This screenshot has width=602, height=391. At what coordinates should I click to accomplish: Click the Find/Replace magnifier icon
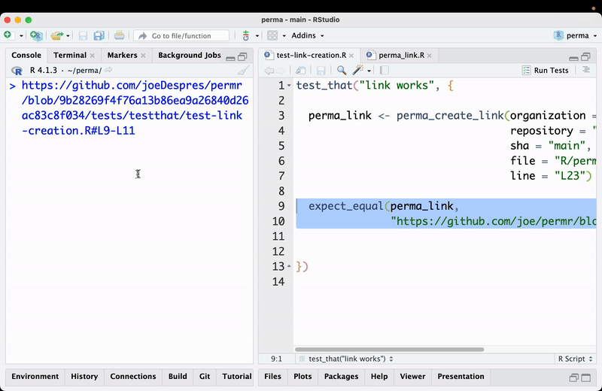coord(342,70)
